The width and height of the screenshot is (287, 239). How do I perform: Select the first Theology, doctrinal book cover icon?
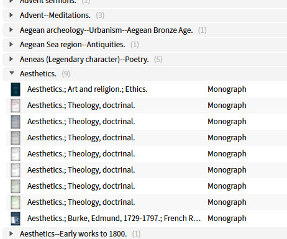[16, 106]
